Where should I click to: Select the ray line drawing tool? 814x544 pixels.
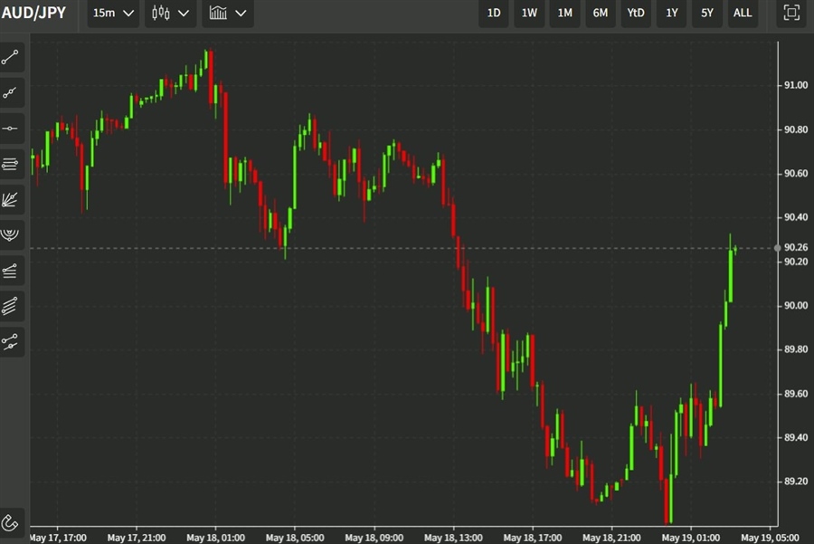tap(12, 93)
